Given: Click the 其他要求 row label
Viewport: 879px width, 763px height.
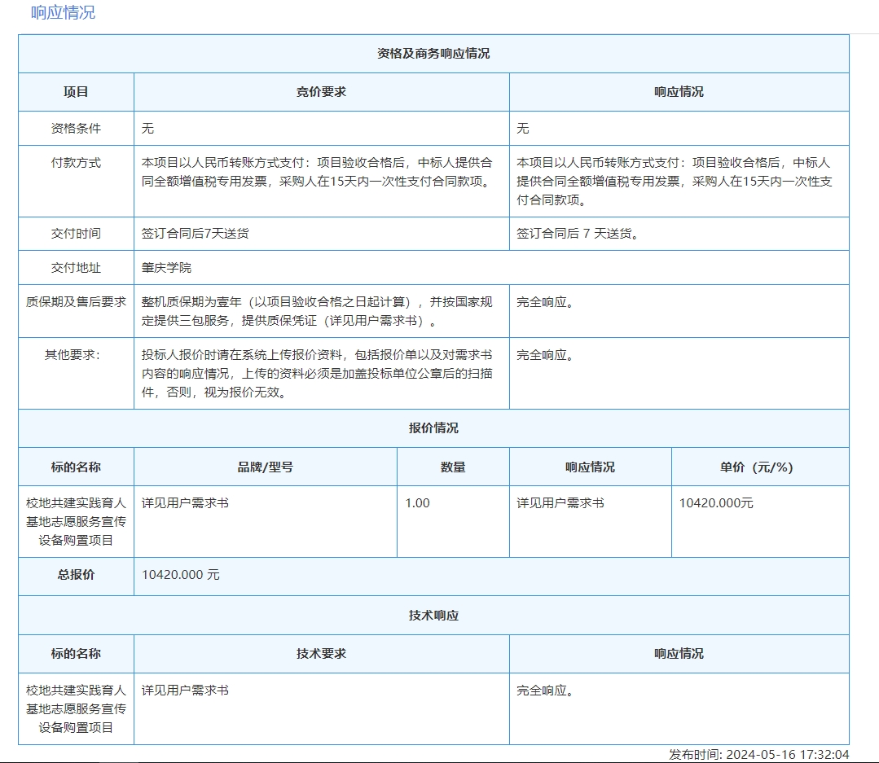Looking at the screenshot, I should click(x=76, y=356).
